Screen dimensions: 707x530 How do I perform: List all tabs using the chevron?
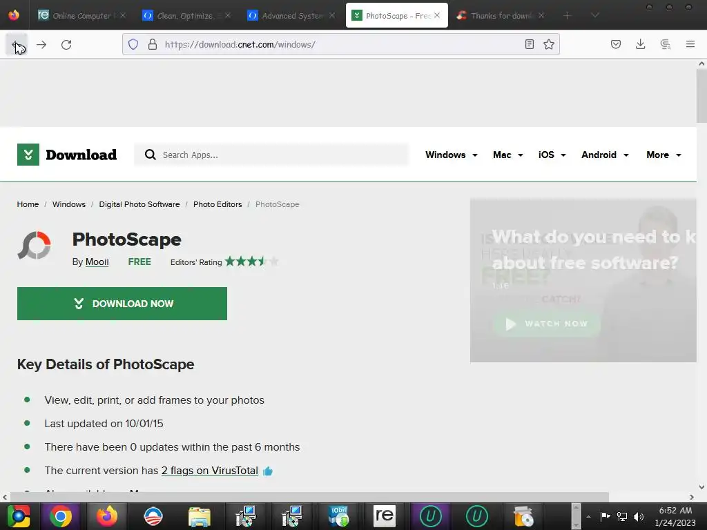coord(595,16)
